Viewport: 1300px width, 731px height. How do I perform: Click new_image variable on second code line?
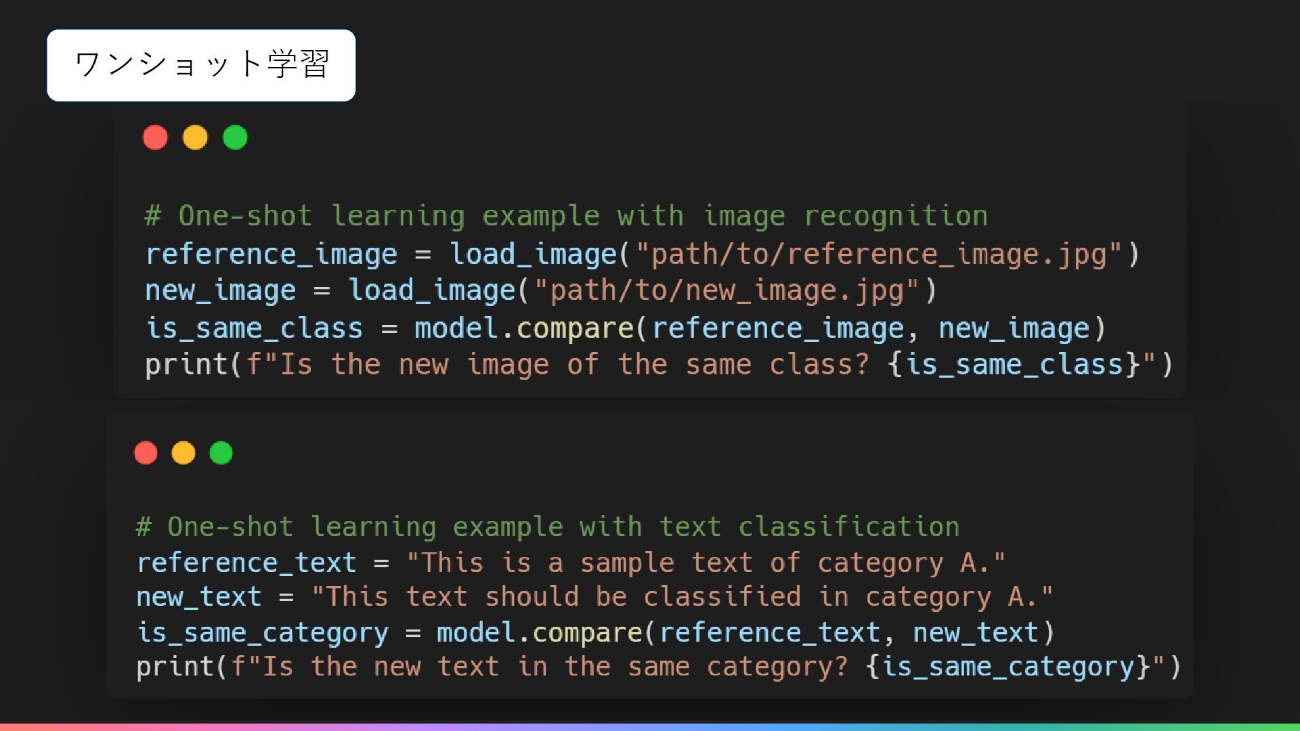(x=220, y=290)
